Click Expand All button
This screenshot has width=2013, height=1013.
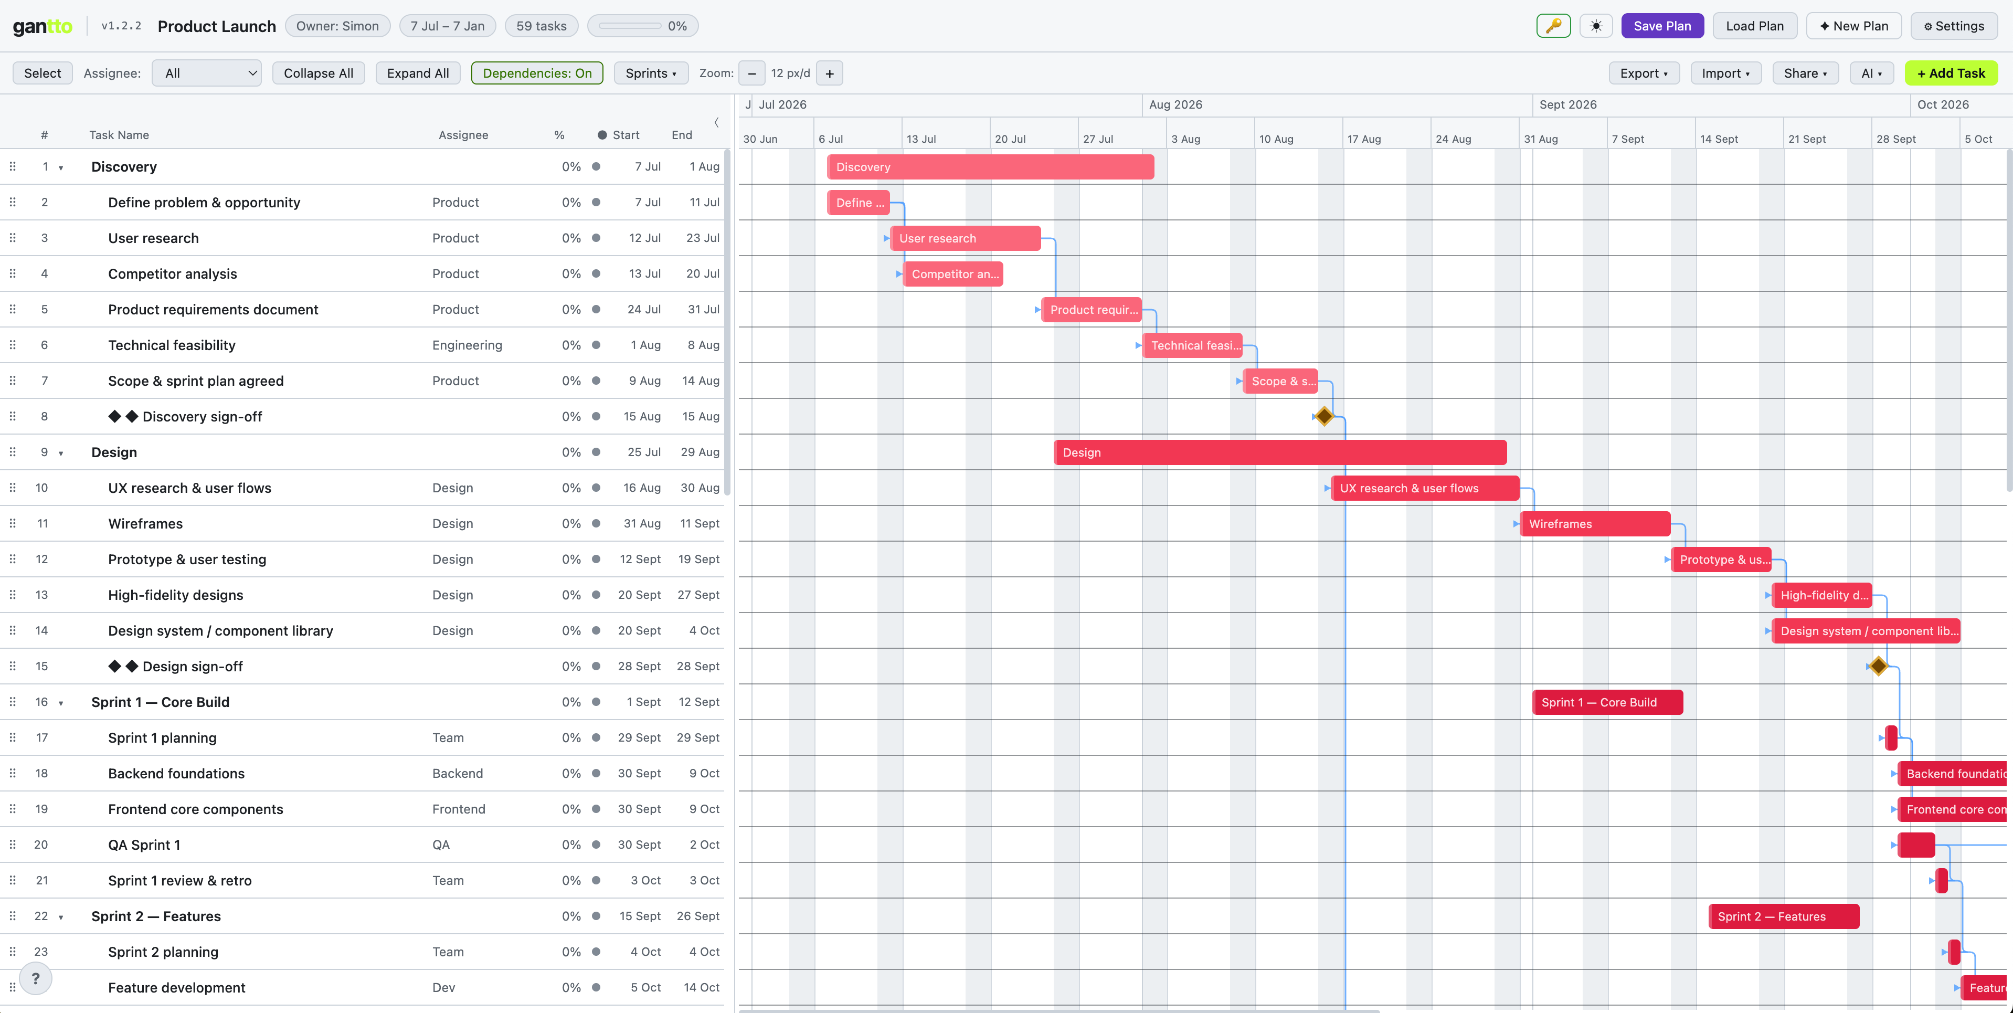[x=418, y=73]
